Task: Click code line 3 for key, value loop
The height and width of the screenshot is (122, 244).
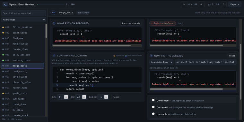Action: coord(97,77)
